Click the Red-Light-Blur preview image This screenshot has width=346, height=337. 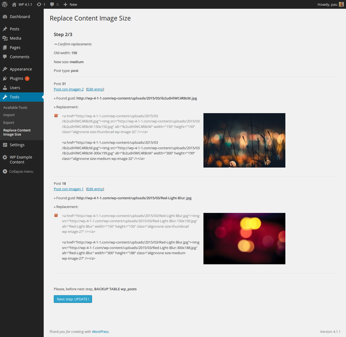(x=244, y=238)
